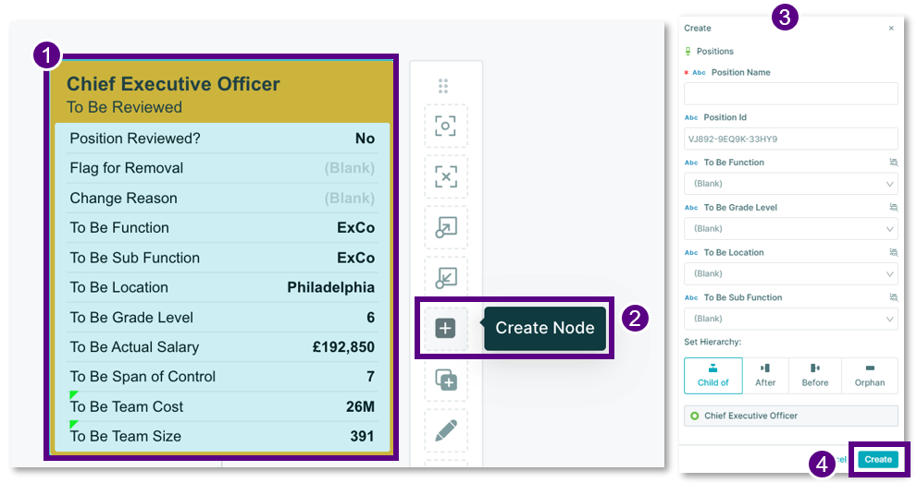Select the Before hierarchy option
The image size is (917, 483).
click(814, 376)
